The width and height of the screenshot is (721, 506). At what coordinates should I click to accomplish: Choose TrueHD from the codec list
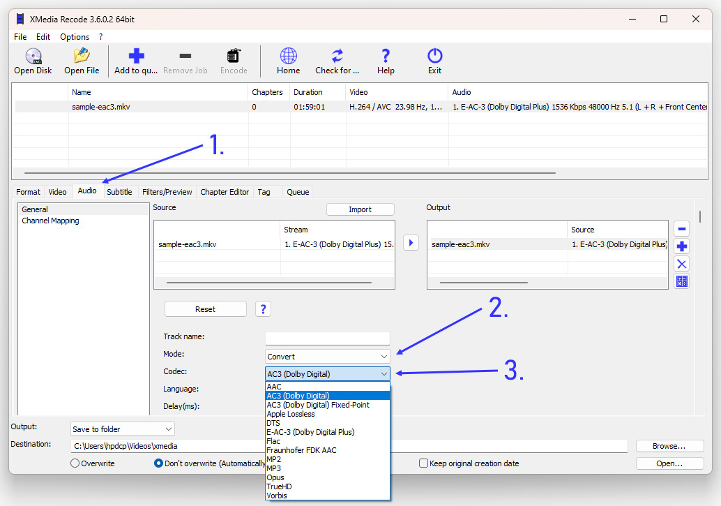(x=328, y=486)
